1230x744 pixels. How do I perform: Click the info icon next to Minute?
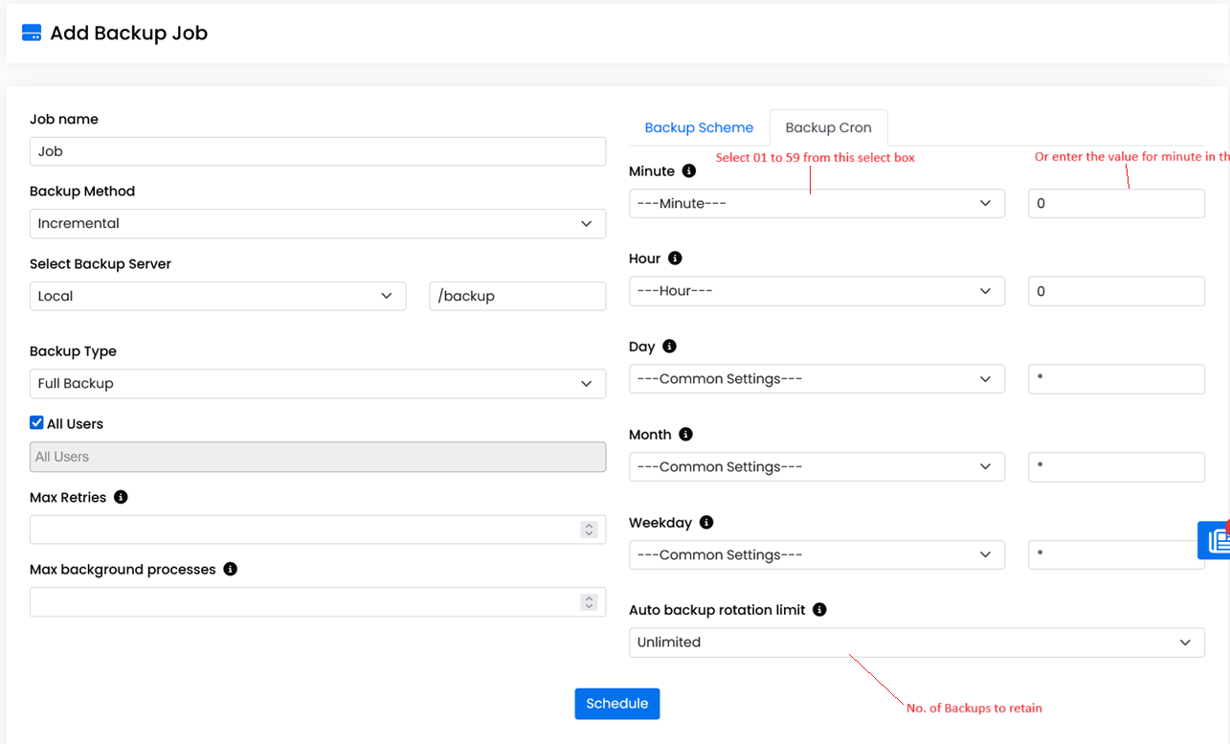(689, 171)
